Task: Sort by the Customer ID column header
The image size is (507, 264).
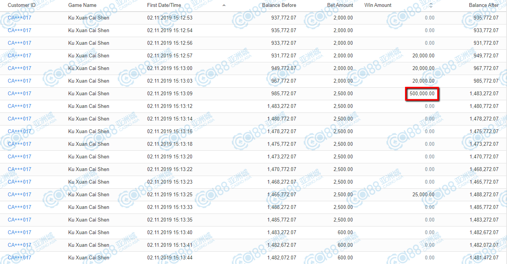Action: pyautogui.click(x=21, y=5)
